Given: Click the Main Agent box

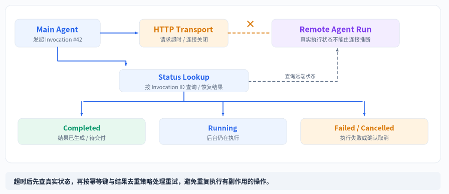Looking at the screenshot, I should click(x=58, y=33).
